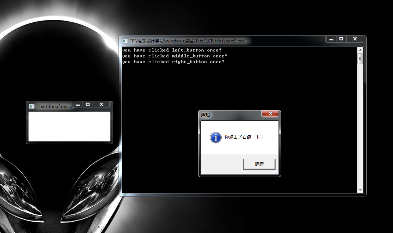Viewport: 393px width, 233px height.
Task: Click the blue information icon in dialog
Action: [x=215, y=138]
